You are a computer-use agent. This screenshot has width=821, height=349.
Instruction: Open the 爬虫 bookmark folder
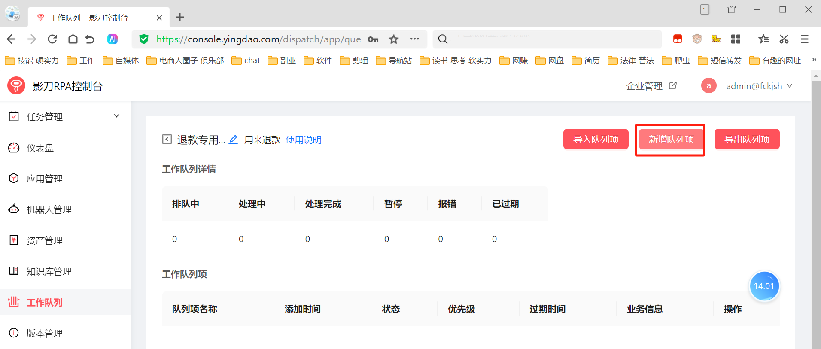676,61
